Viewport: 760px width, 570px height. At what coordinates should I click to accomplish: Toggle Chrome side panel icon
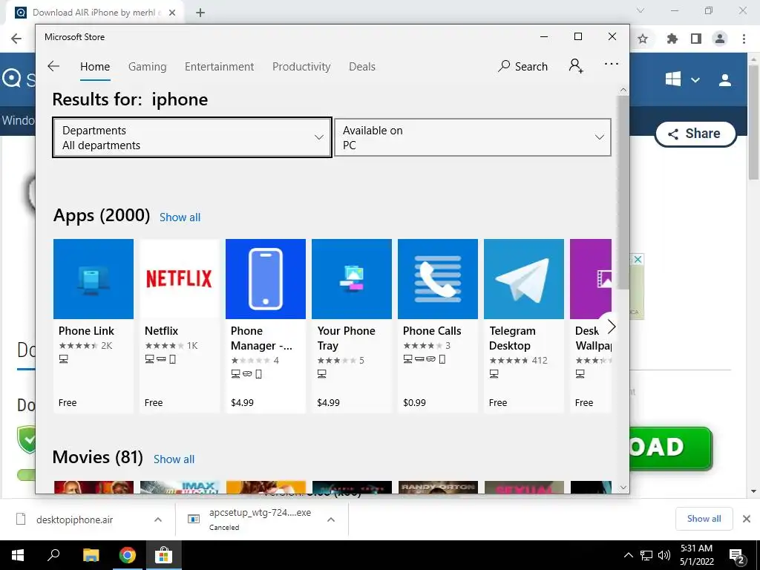pos(696,39)
